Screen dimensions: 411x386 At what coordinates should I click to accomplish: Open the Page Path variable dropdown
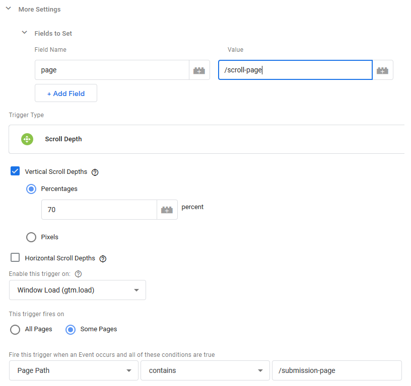tap(74, 370)
